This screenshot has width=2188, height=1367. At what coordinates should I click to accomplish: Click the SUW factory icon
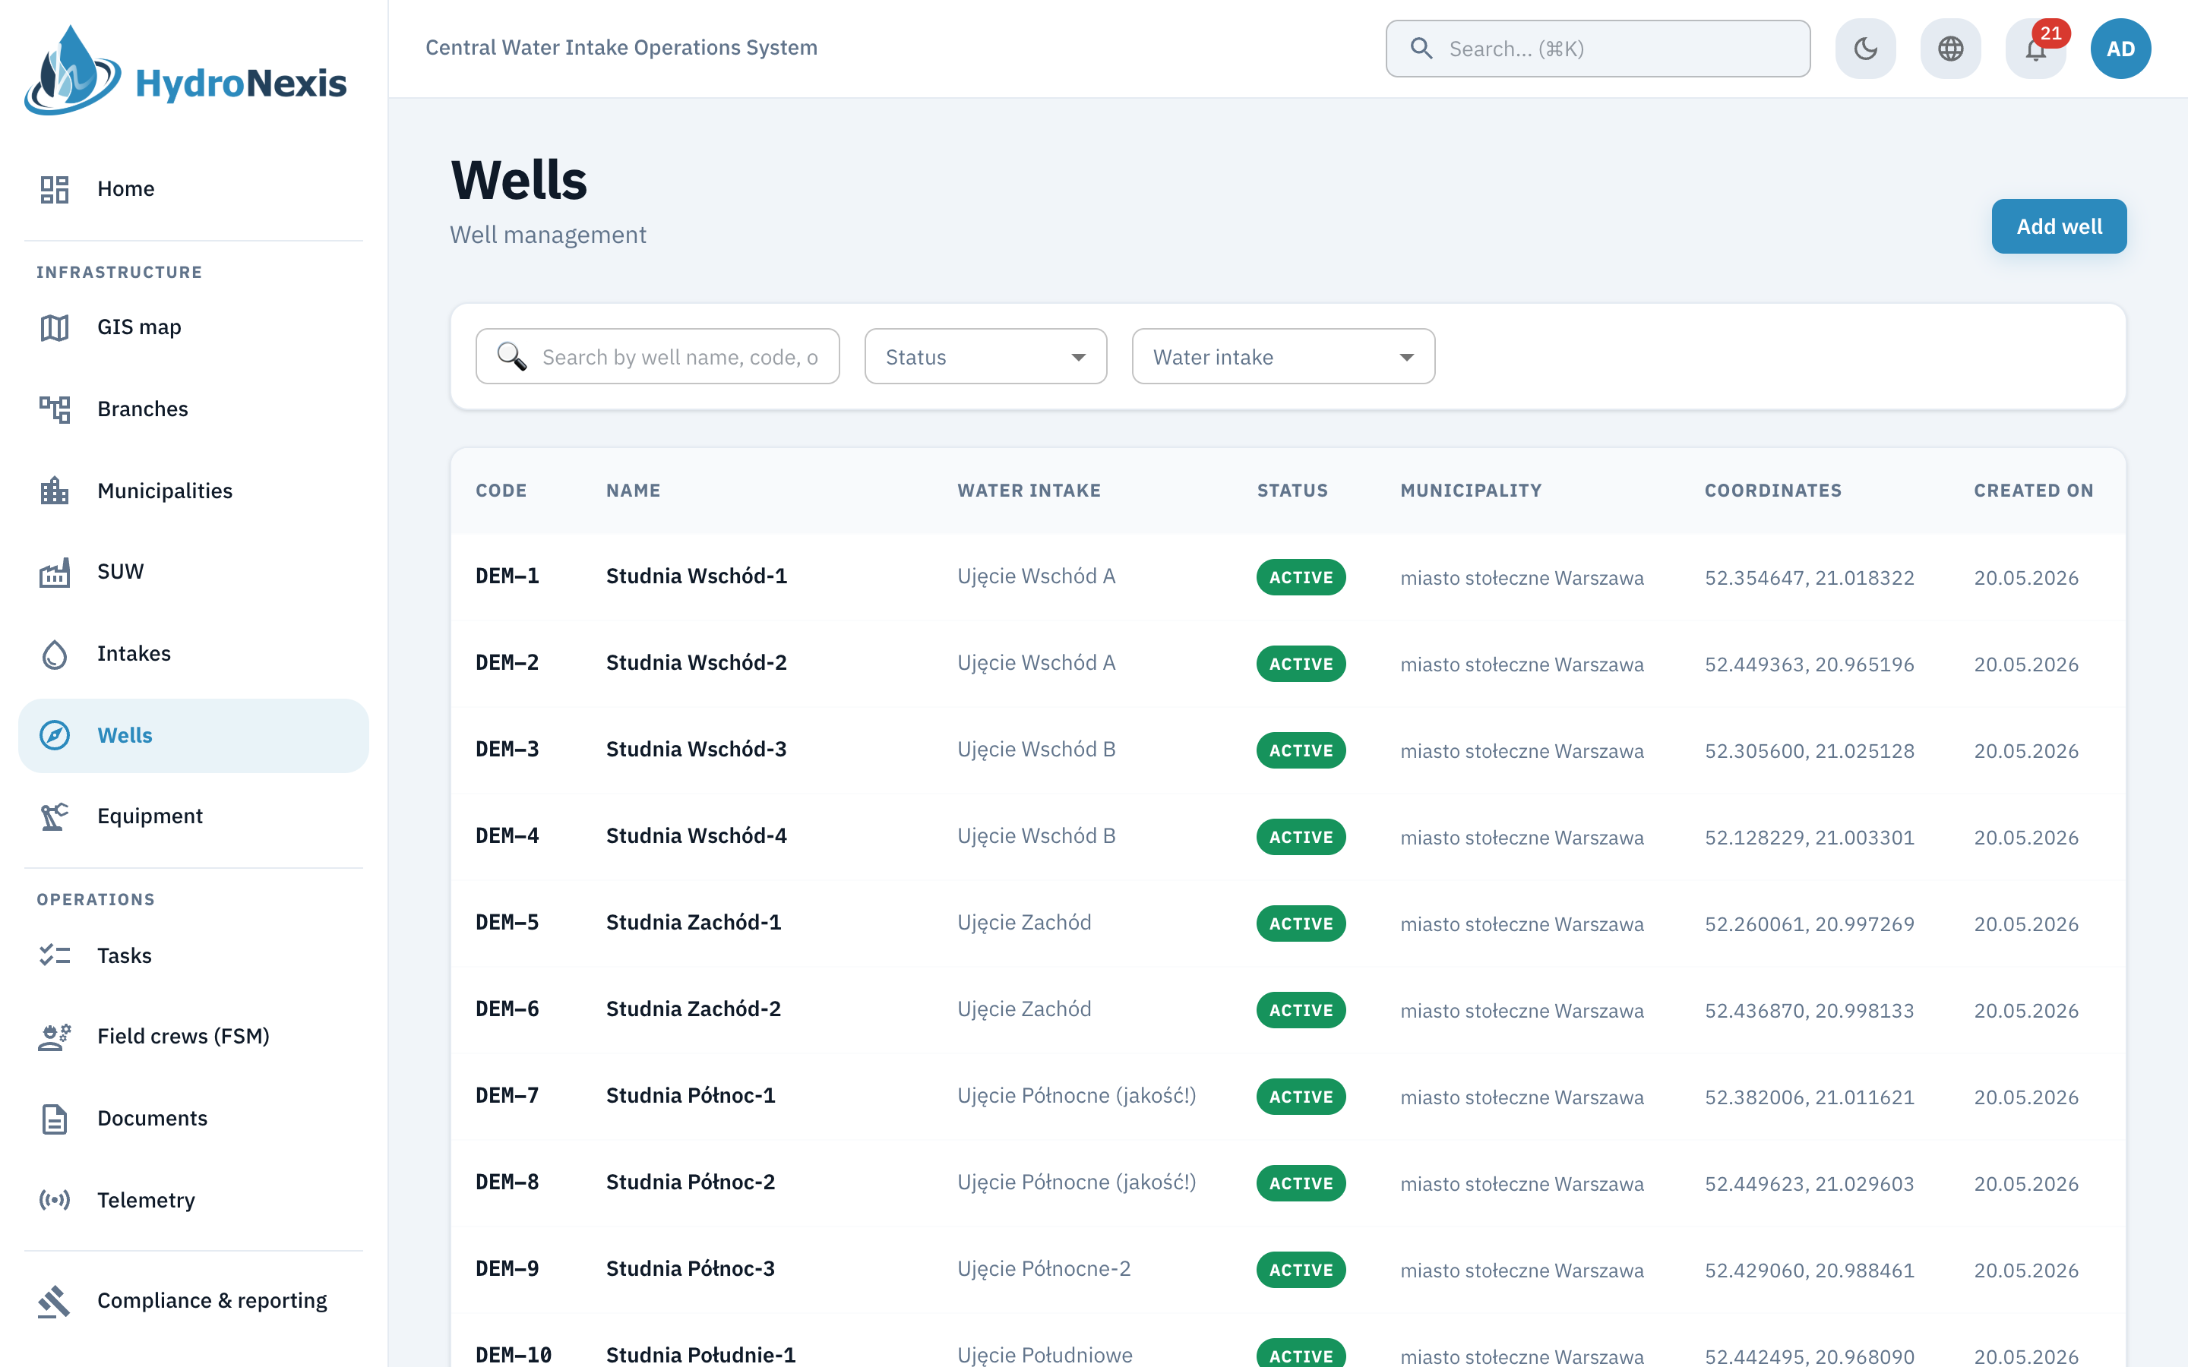54,573
